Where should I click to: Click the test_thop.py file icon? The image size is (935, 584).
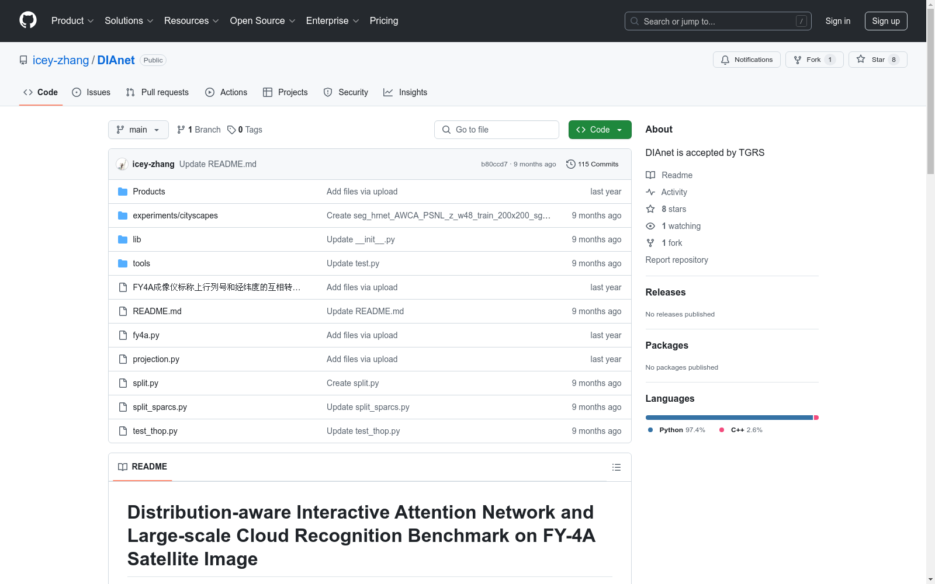(123, 431)
